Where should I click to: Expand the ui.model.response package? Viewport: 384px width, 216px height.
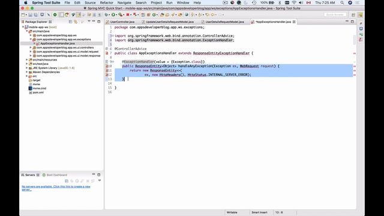[x=31, y=56]
